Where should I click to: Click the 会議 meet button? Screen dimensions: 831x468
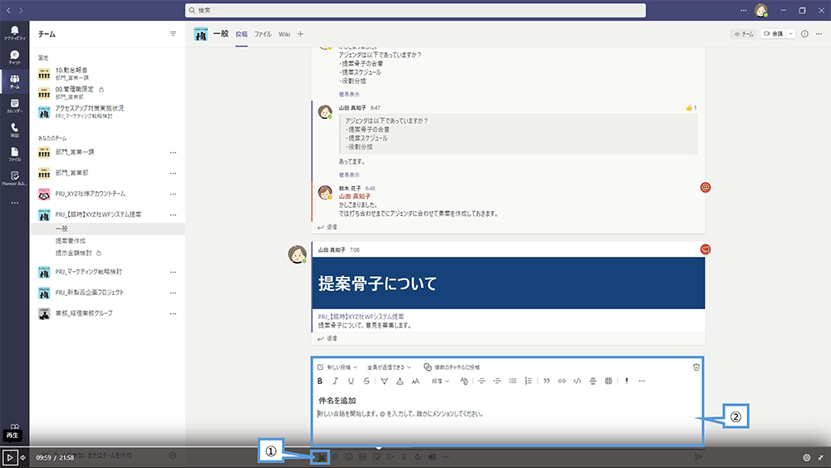point(773,34)
